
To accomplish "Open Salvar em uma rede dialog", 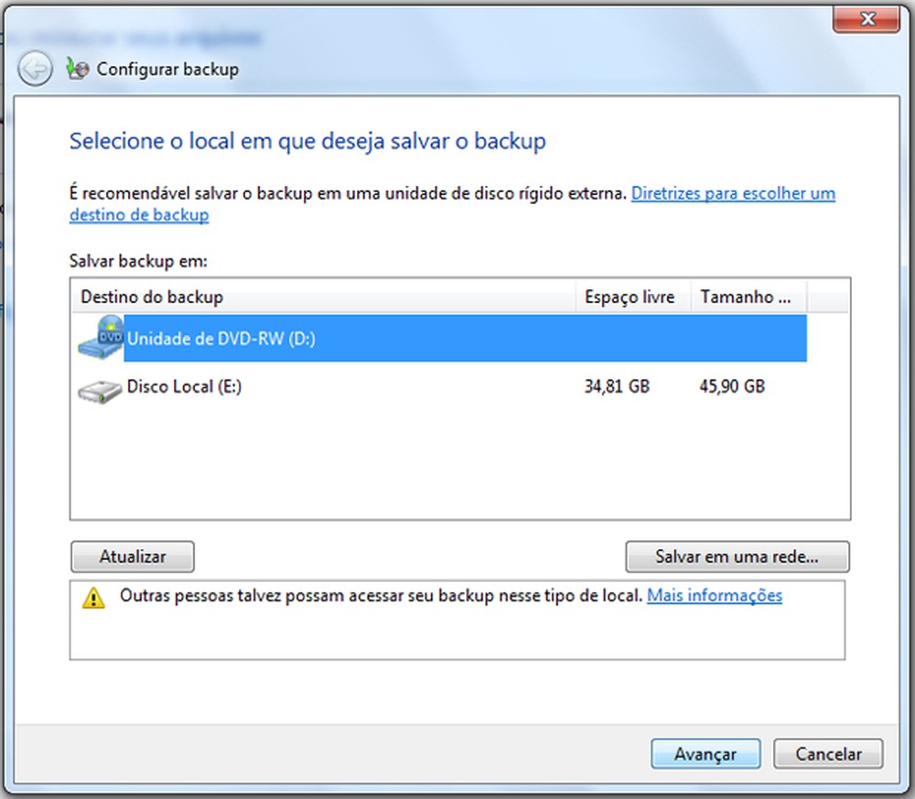I will tap(737, 556).
